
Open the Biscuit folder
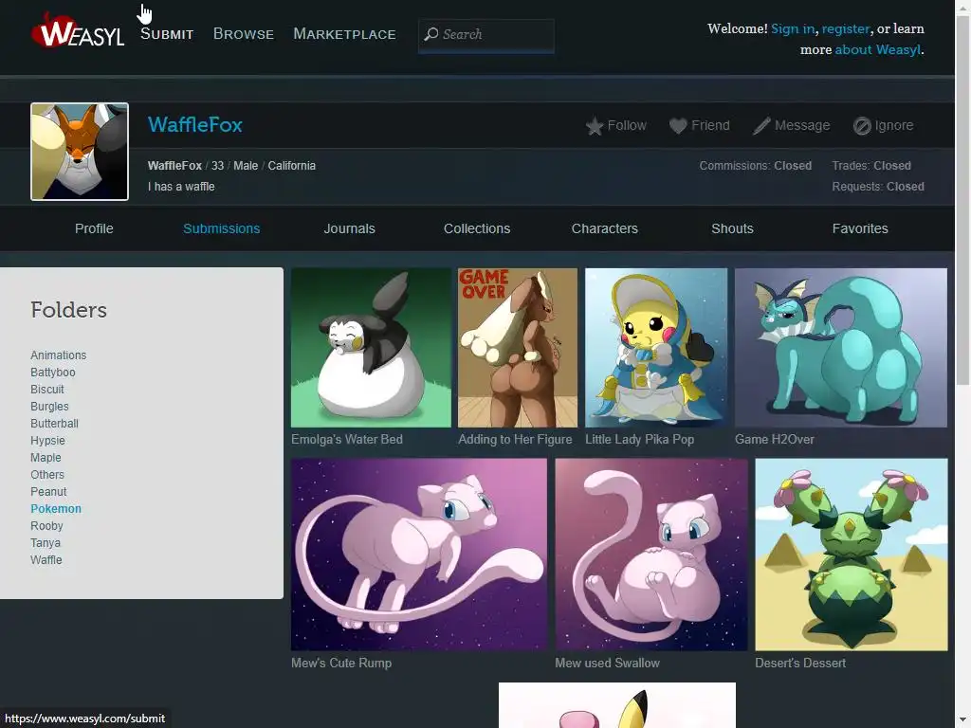coord(47,390)
